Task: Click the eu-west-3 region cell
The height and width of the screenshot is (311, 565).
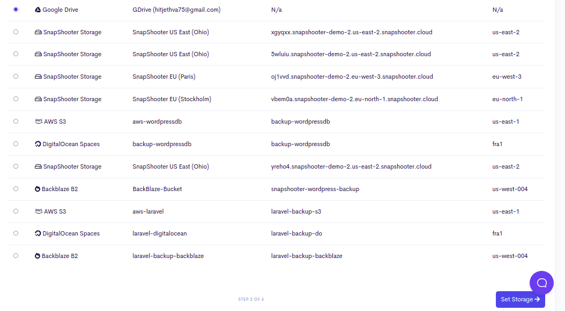Action: tap(507, 77)
